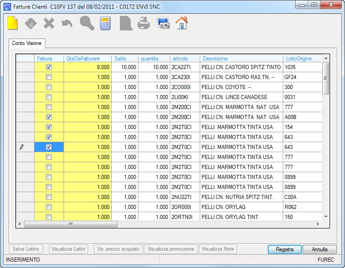This screenshot has width=345, height=268.
Task: Click the home house icon
Action: (182, 23)
